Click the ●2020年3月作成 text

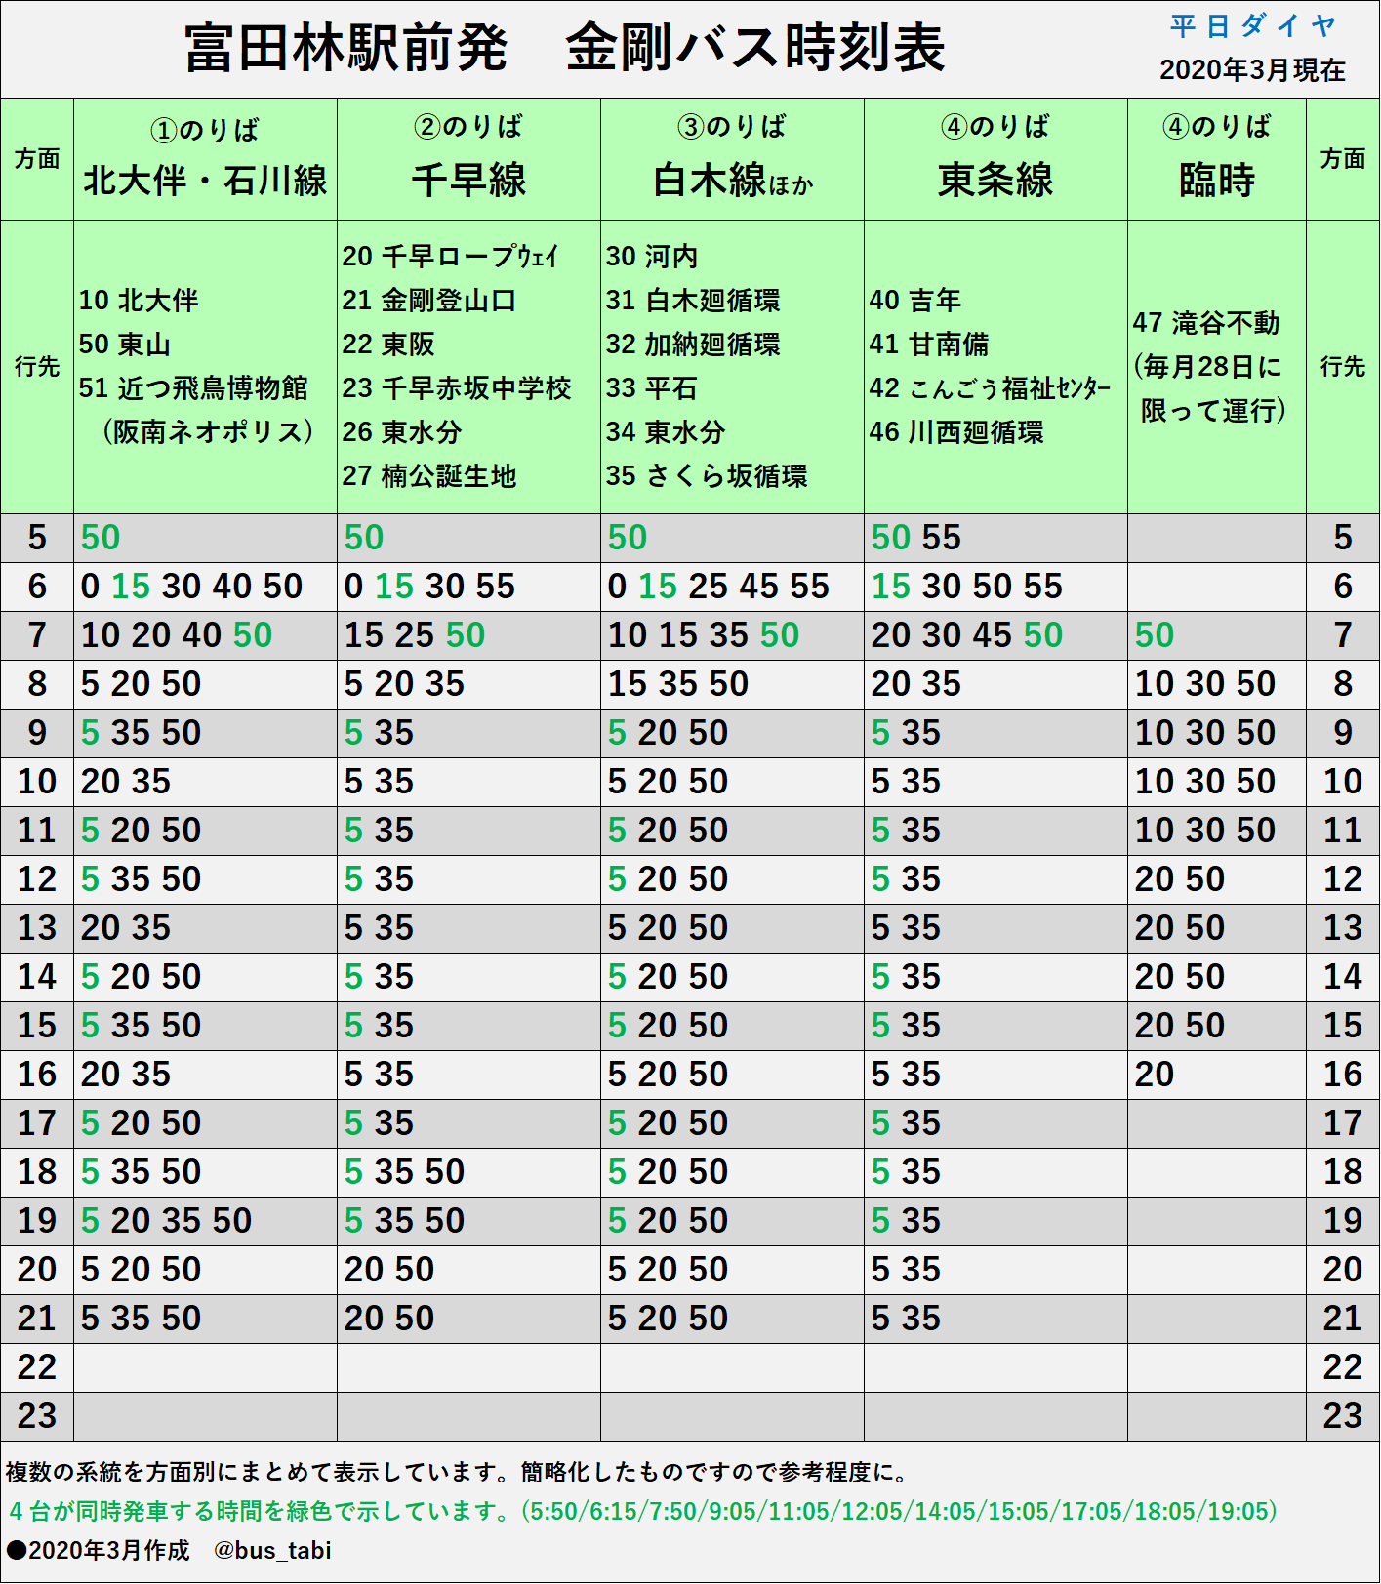coord(98,1550)
